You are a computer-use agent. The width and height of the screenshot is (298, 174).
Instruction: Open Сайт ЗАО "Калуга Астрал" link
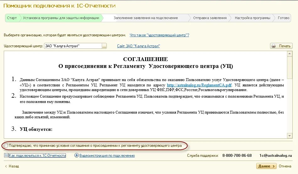click(138, 46)
